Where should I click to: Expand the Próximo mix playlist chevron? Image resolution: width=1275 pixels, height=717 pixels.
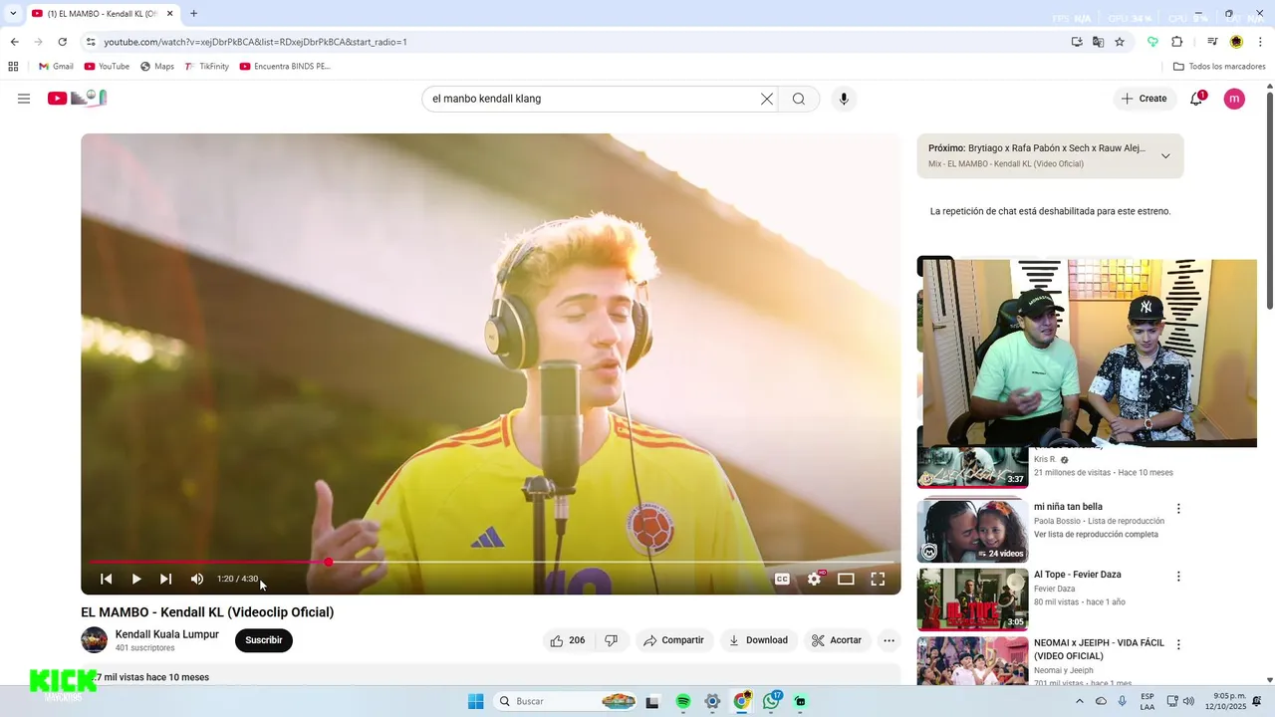click(1165, 156)
